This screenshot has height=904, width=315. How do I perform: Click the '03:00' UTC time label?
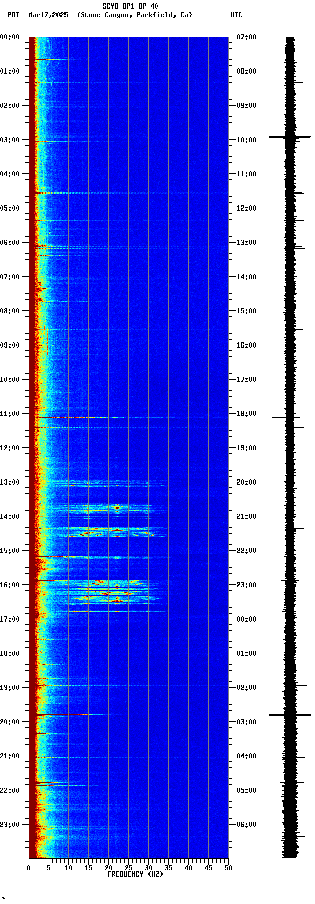click(247, 722)
